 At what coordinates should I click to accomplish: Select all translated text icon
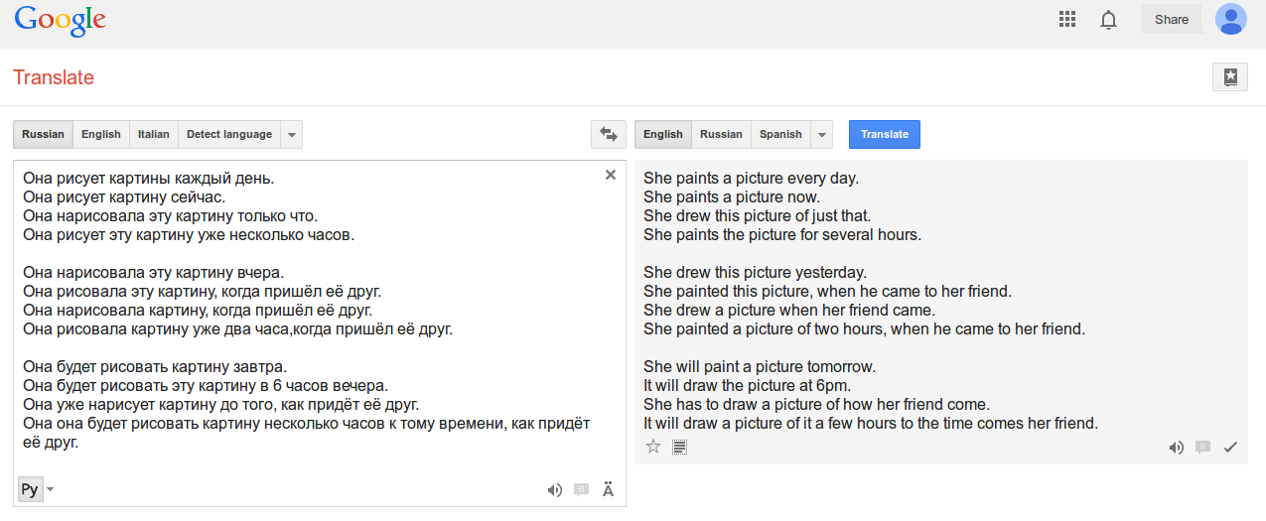(680, 447)
